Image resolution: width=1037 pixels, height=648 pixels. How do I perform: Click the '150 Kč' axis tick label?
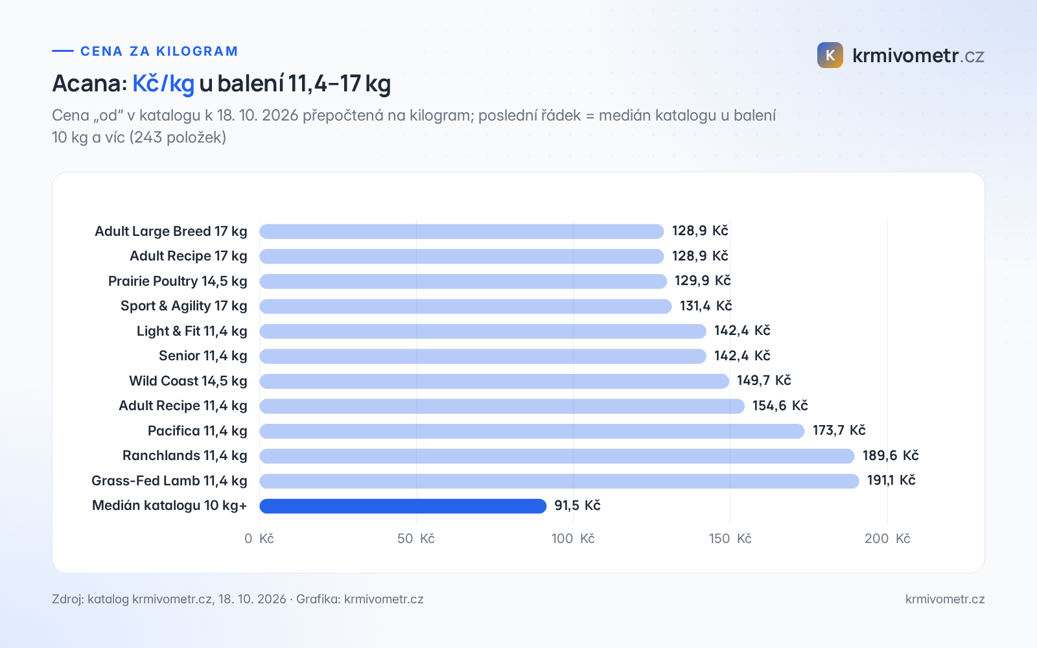(x=730, y=538)
